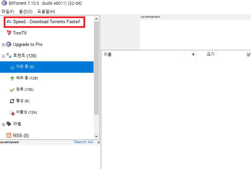Click the green checkmark beside 완료

pyautogui.click(x=12, y=90)
